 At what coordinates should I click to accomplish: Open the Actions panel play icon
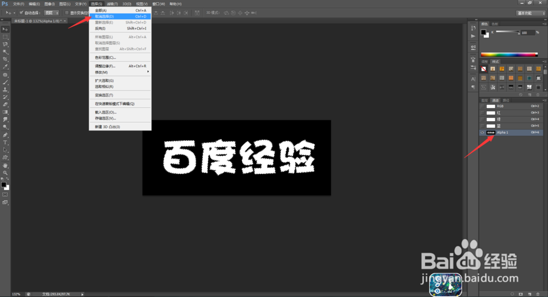[473, 36]
